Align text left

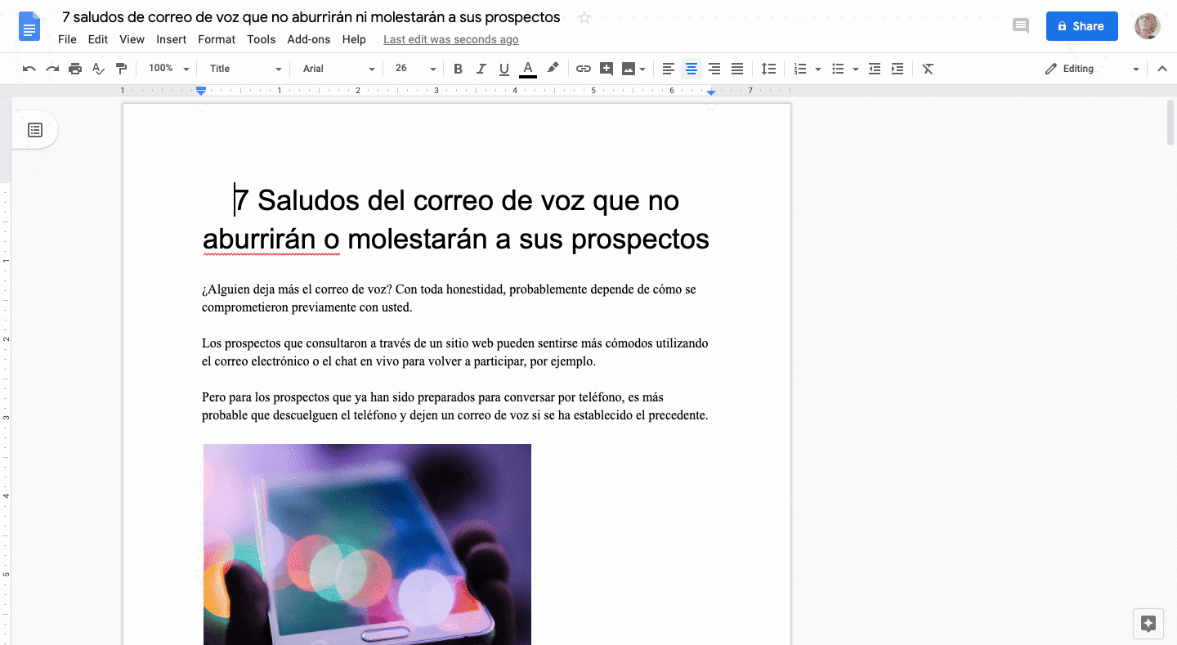[669, 69]
